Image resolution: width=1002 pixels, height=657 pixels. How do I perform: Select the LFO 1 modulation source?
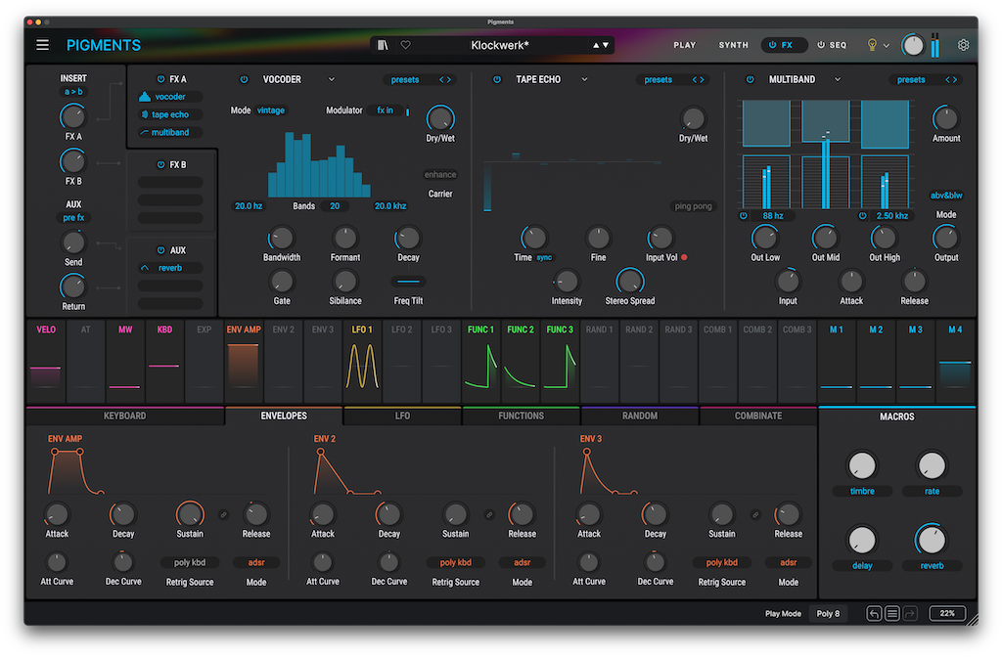click(362, 362)
